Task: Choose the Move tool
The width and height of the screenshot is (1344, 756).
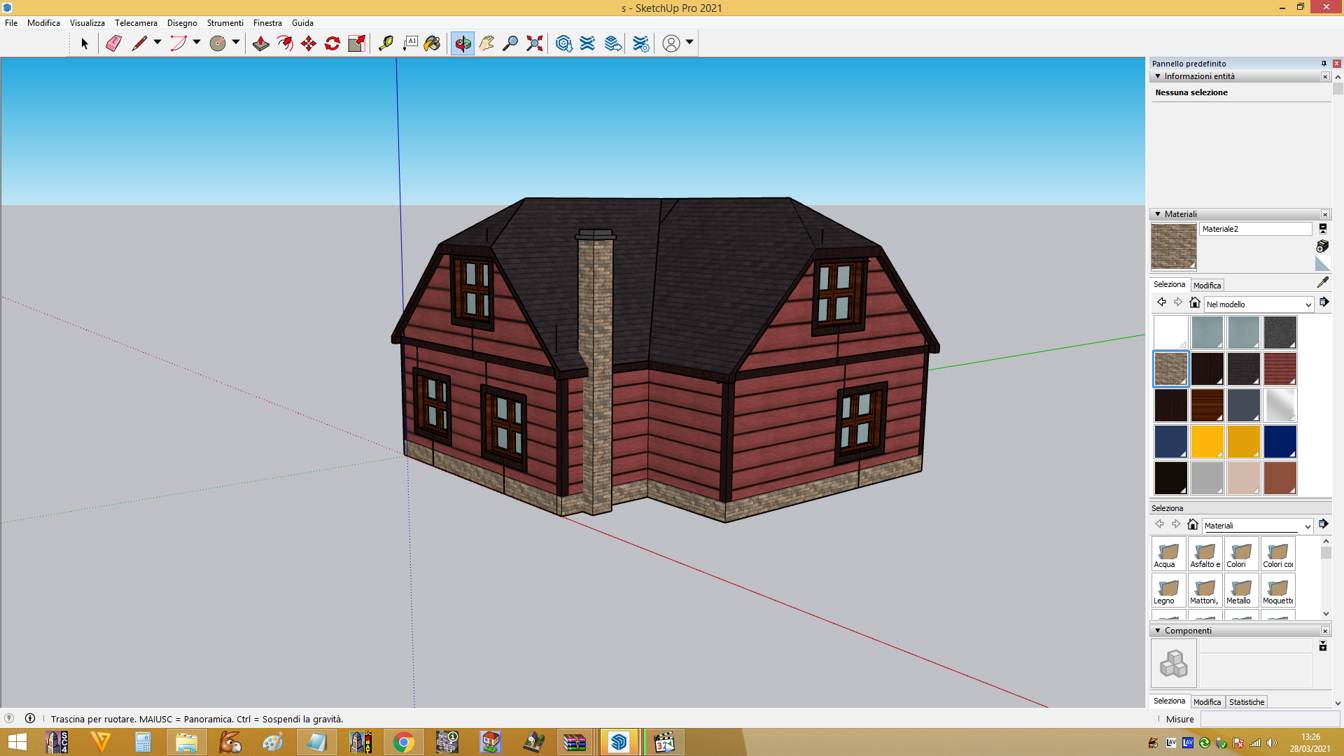Action: [309, 43]
